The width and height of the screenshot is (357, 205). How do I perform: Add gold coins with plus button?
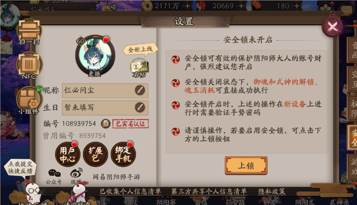[x=188, y=6]
